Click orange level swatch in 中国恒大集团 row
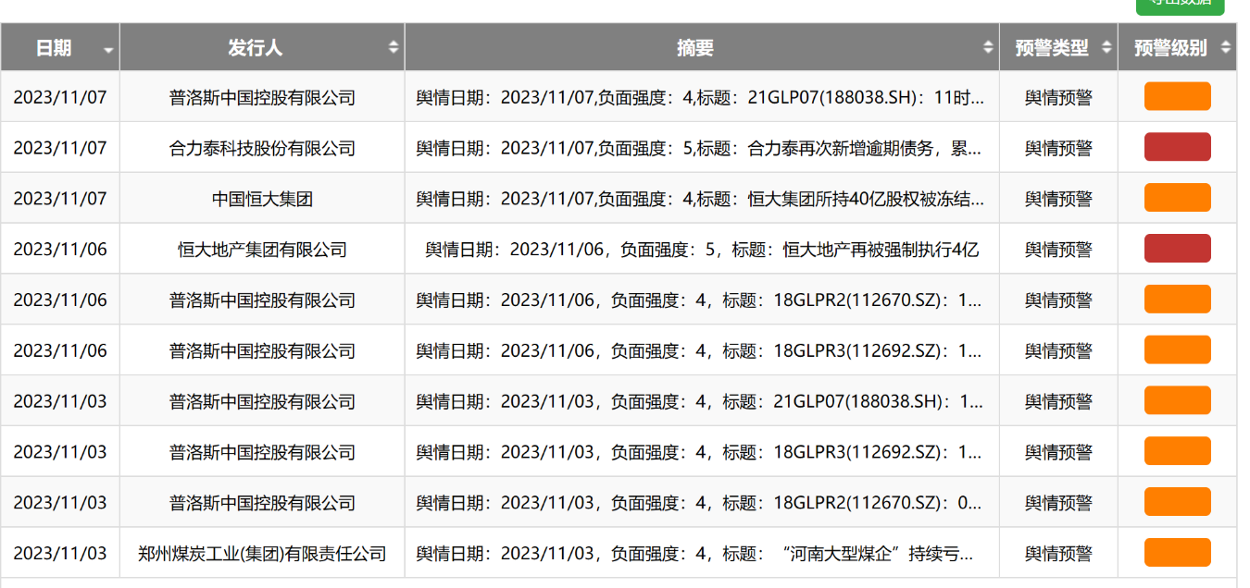This screenshot has width=1250, height=588. (x=1177, y=198)
